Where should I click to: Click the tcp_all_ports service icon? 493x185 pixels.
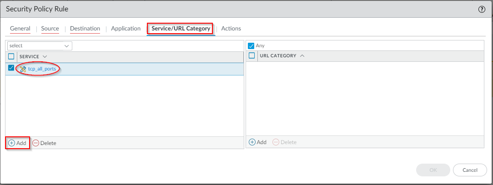(x=23, y=69)
